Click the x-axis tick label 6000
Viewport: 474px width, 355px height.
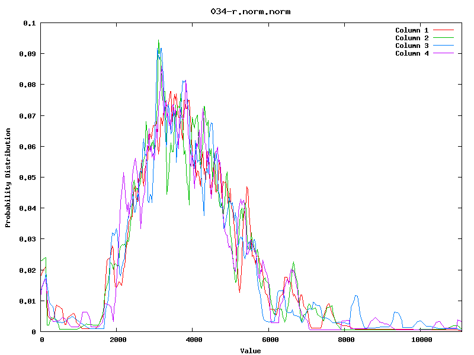point(270,340)
